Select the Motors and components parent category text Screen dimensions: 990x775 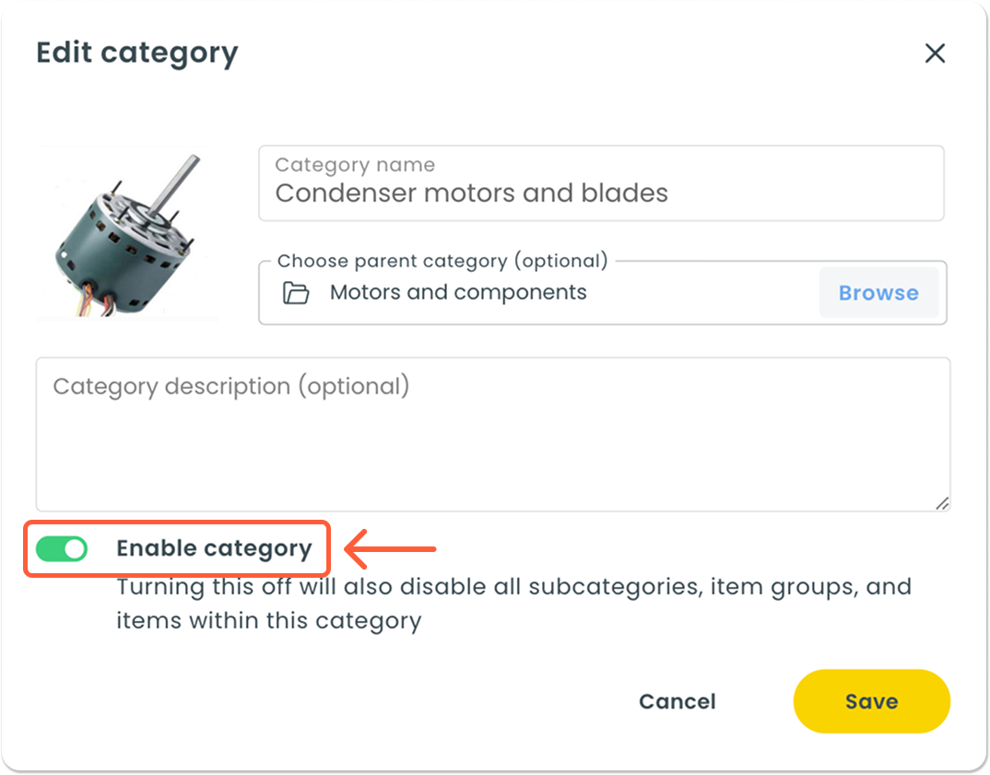pyautogui.click(x=458, y=293)
